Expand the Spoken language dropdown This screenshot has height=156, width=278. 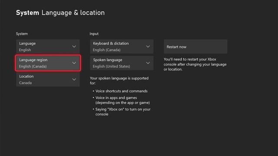click(x=122, y=63)
